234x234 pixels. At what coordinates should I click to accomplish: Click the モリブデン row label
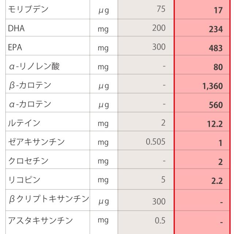(28, 10)
